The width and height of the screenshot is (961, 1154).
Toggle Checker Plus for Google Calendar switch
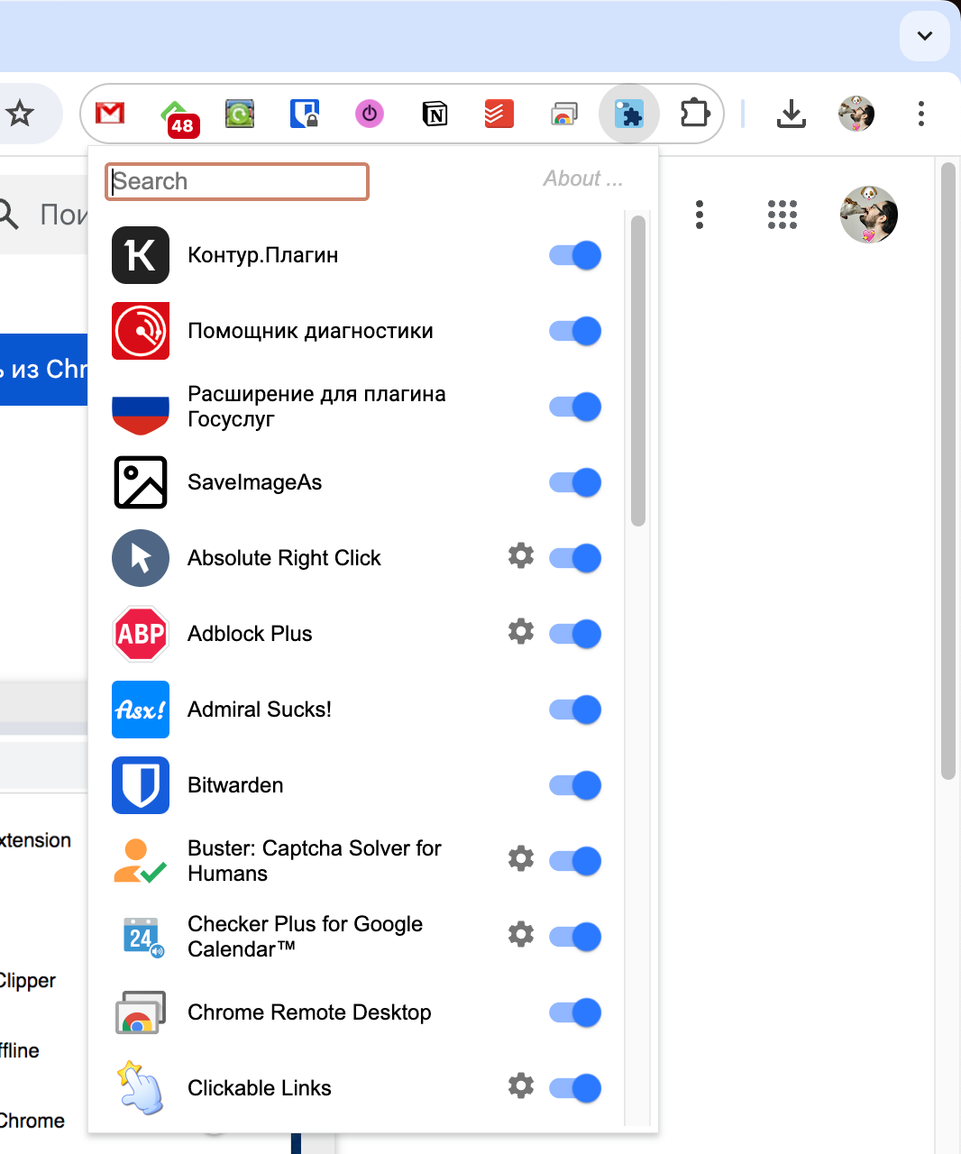click(575, 937)
